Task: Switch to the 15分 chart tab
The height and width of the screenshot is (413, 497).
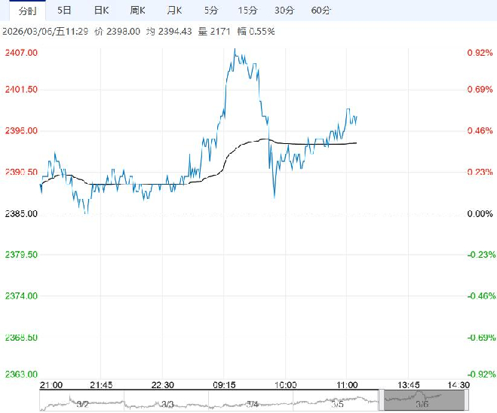Action: pos(247,10)
